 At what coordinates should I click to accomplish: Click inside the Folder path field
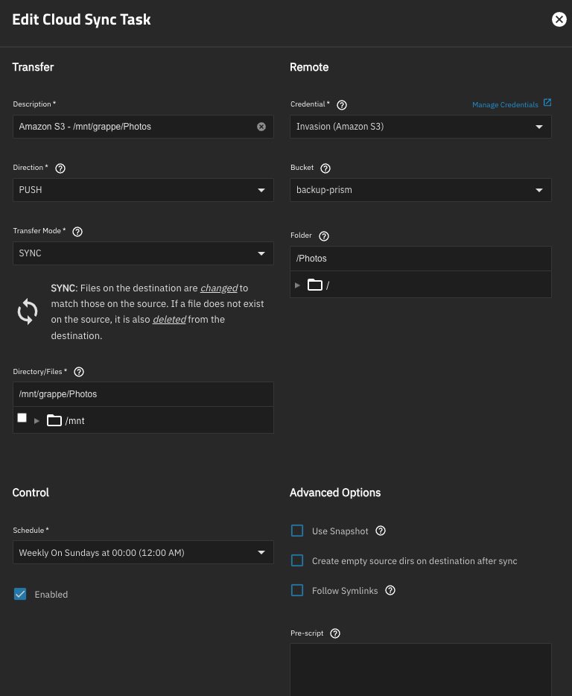[x=420, y=258]
